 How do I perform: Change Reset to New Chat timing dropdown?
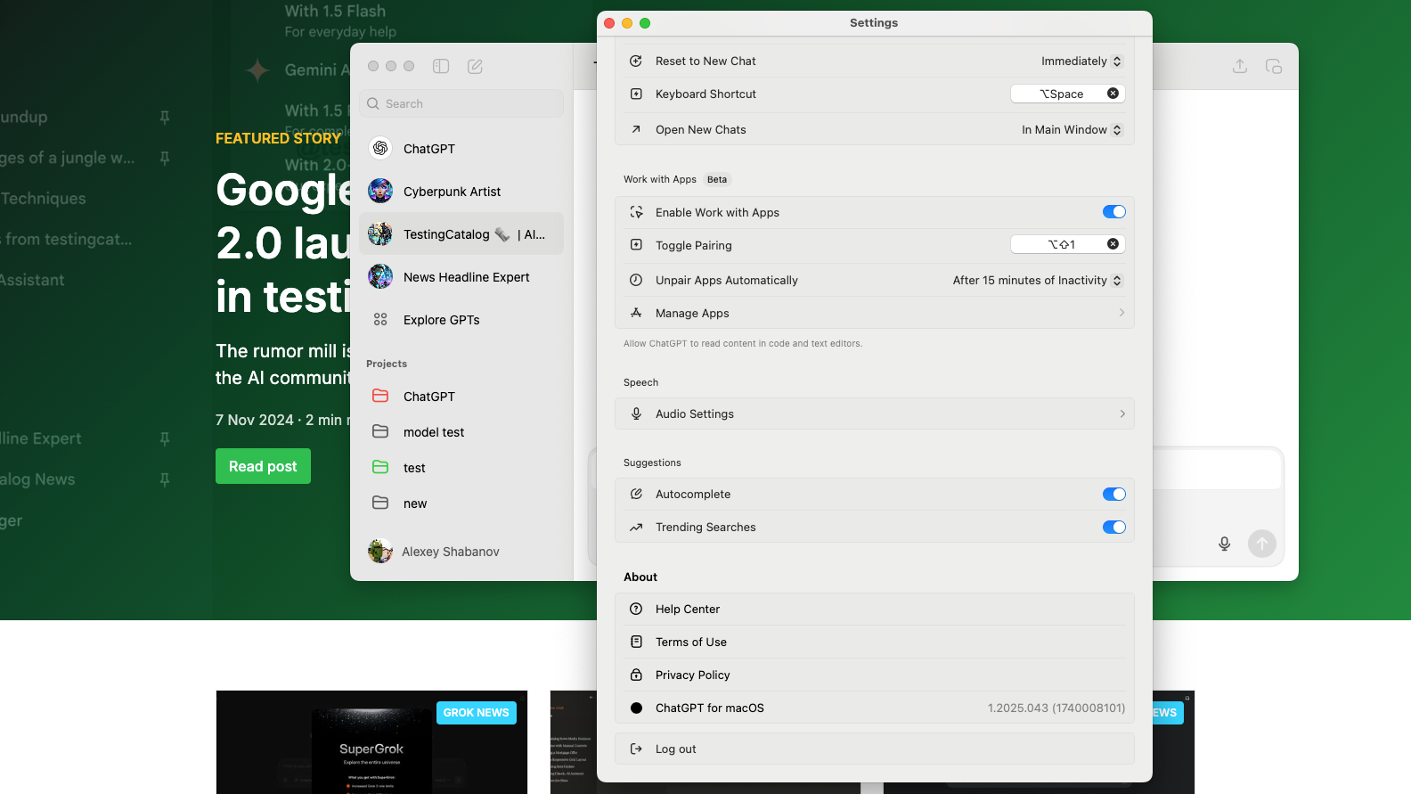pos(1082,61)
